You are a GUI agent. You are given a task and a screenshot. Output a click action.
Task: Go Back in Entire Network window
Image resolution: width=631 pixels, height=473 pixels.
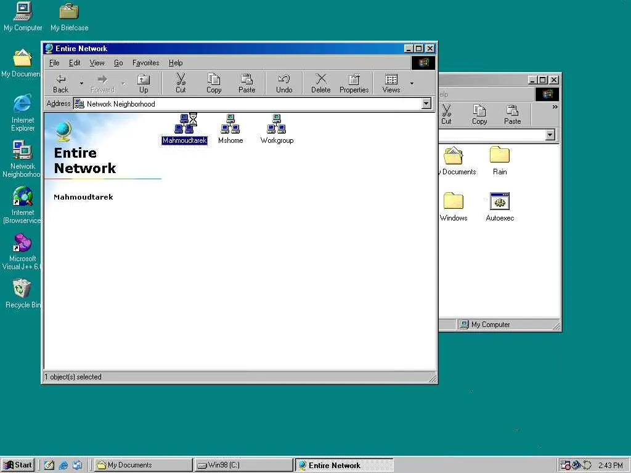[x=61, y=84]
